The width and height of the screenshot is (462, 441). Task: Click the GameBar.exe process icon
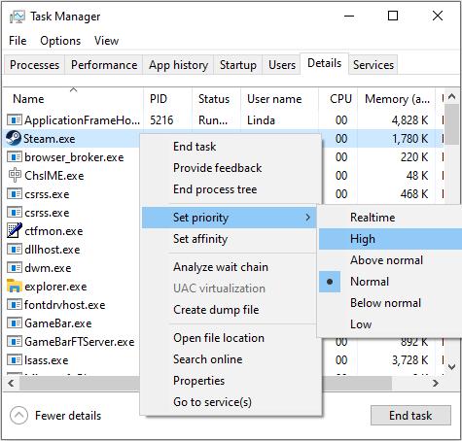[x=15, y=323]
